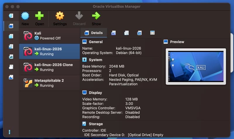
Task: Click the Recording Disabled value
Action: (x=133, y=117)
